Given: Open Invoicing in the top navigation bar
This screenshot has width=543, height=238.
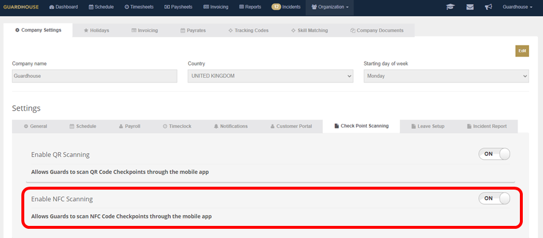Looking at the screenshot, I should point(215,7).
